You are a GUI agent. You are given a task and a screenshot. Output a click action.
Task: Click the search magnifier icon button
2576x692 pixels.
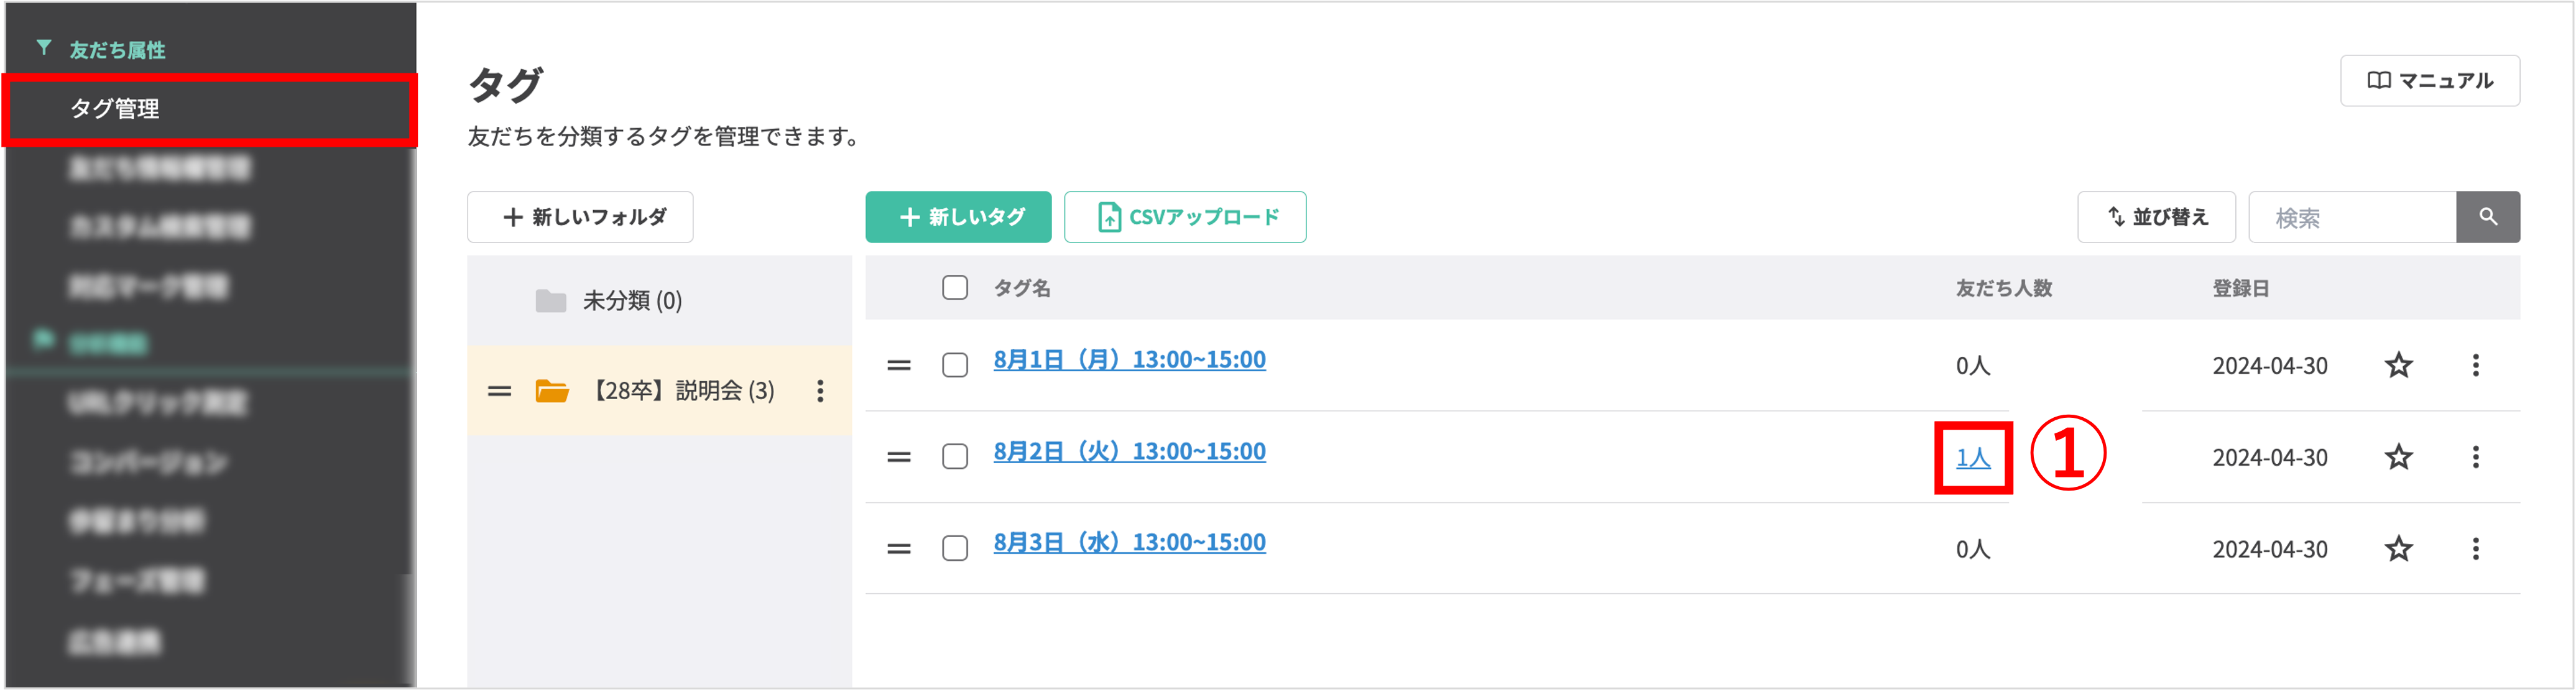2487,217
